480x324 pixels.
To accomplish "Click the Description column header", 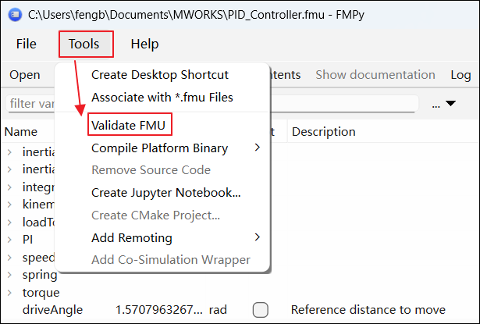I will pos(323,132).
